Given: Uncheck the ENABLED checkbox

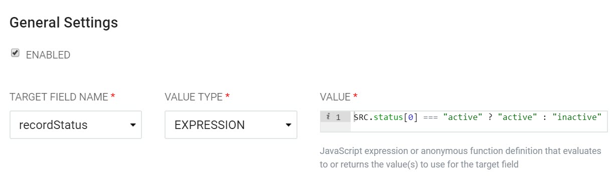Looking at the screenshot, I should (x=15, y=53).
